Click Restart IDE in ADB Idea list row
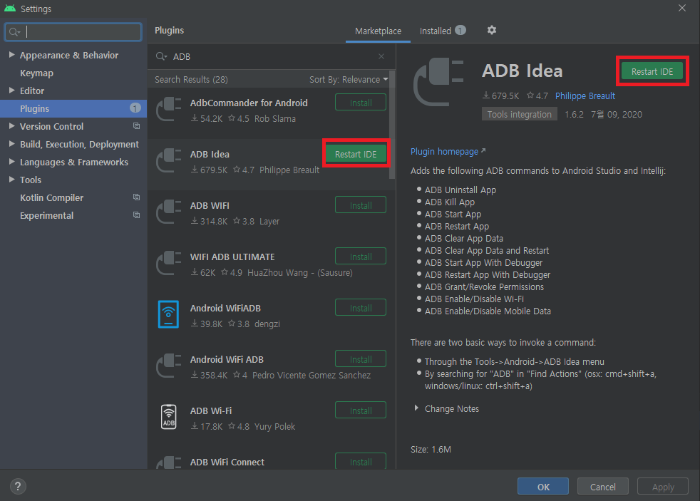This screenshot has width=700, height=501. 356,154
